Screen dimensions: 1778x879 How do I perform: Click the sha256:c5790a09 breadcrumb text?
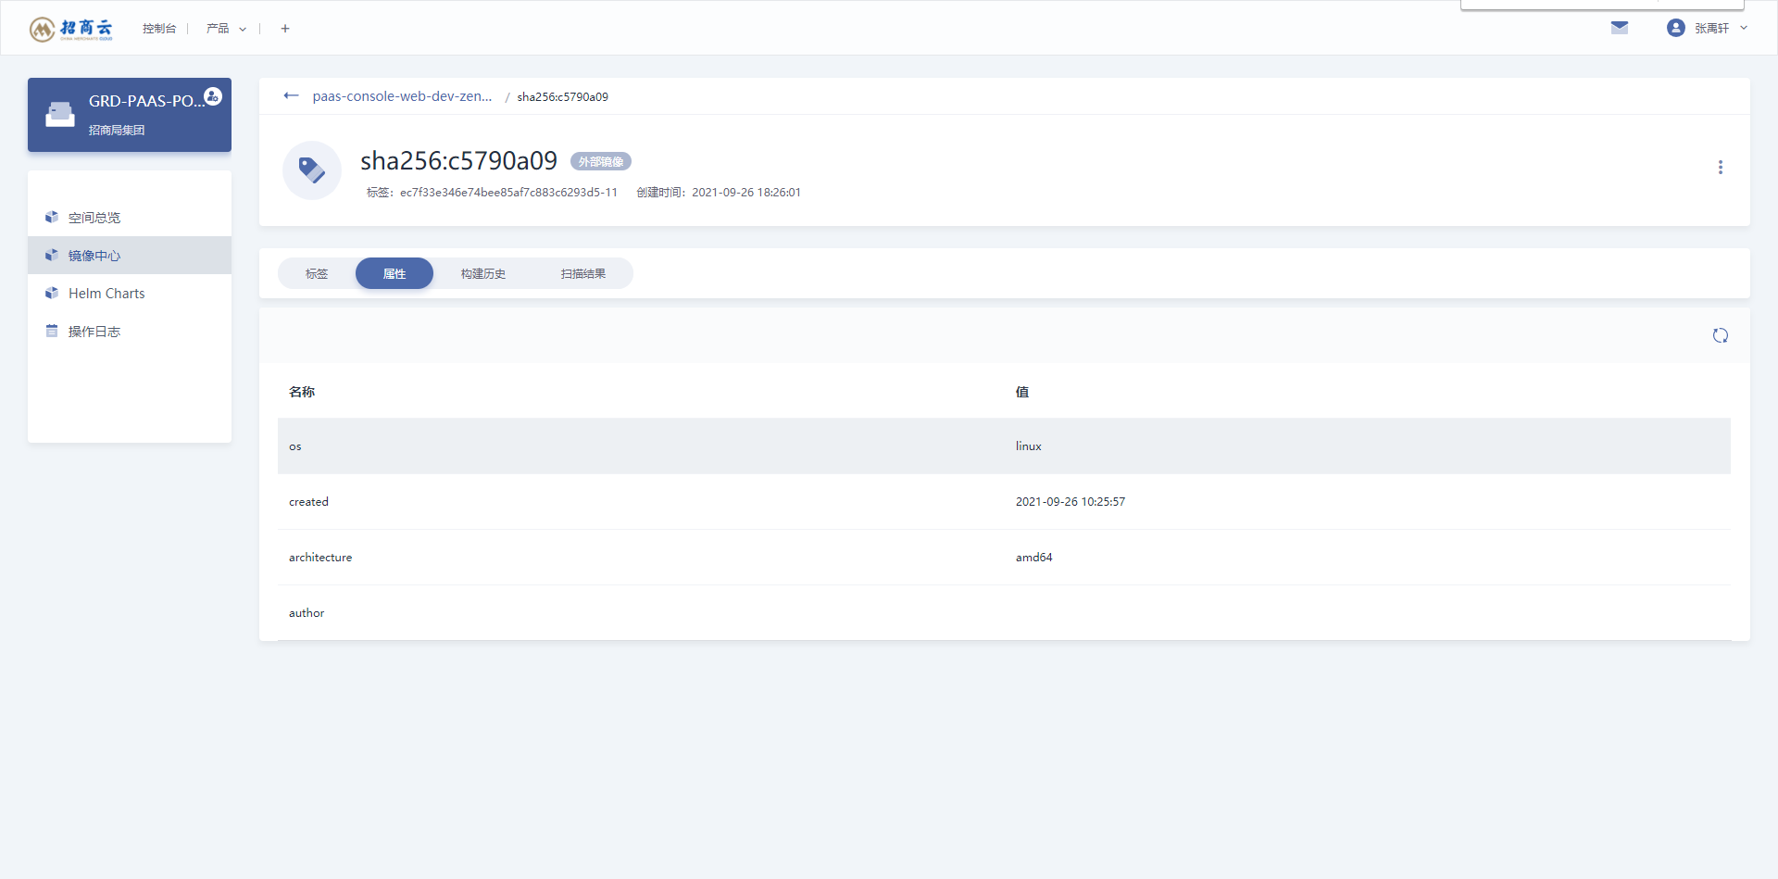pyautogui.click(x=563, y=97)
